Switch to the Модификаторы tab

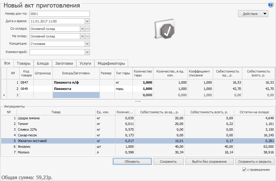tap(111, 63)
